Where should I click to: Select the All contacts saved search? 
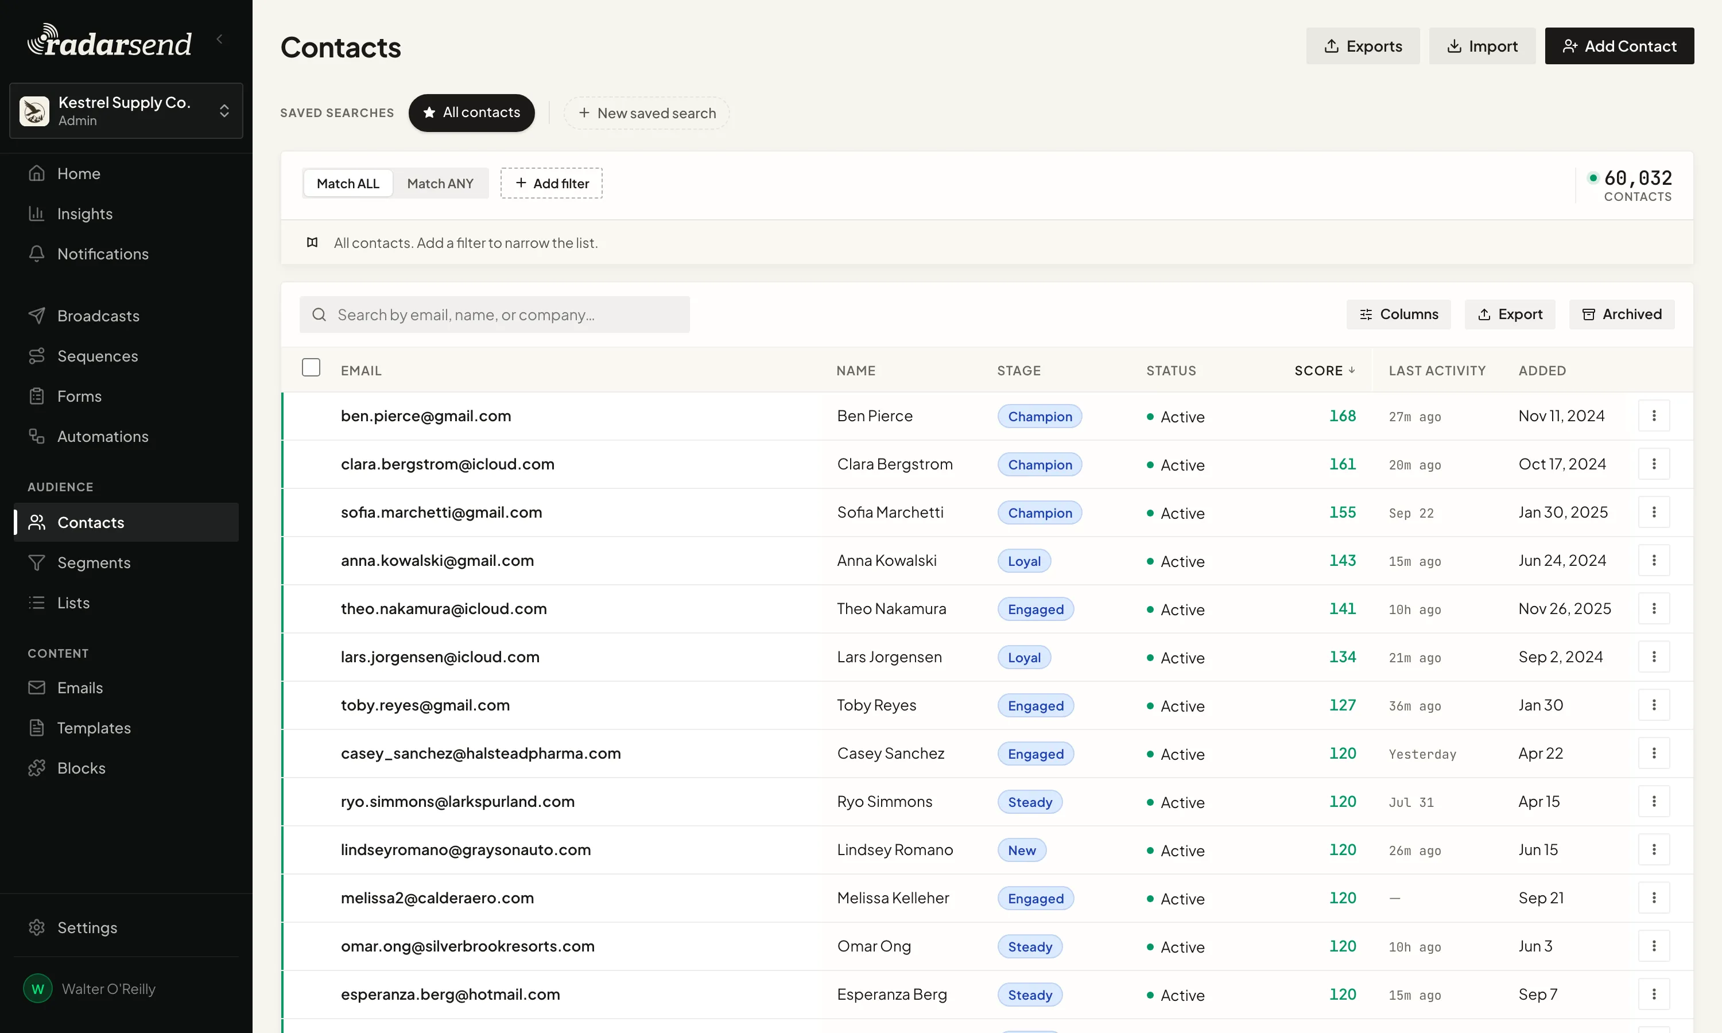pos(472,112)
